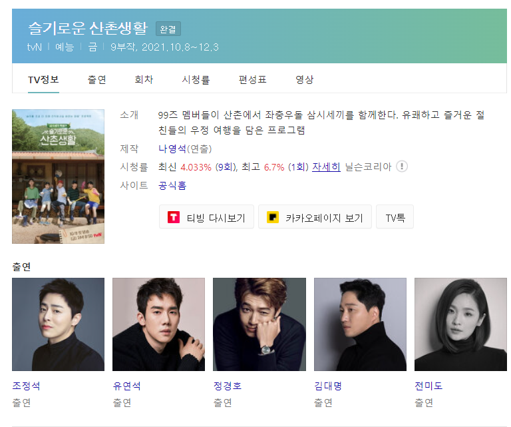
Task: Select the TV정보 tab
Action: coord(43,79)
